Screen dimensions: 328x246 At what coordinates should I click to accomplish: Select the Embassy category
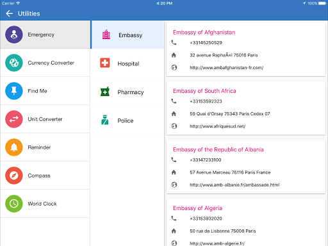pyautogui.click(x=127, y=35)
